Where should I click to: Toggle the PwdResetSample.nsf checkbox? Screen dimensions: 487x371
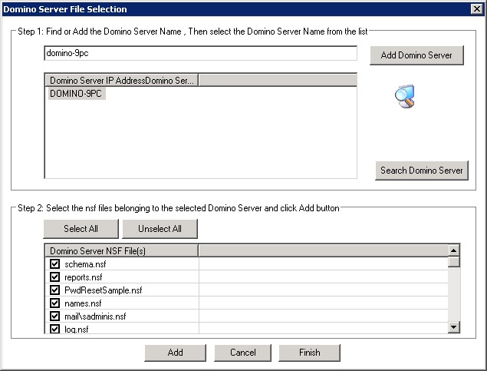(54, 290)
